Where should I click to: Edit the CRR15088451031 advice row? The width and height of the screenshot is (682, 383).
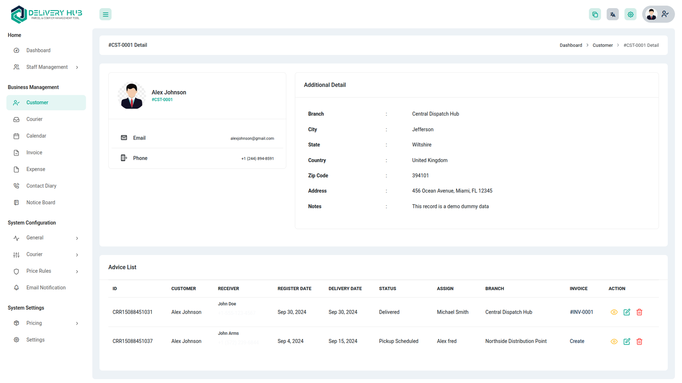pyautogui.click(x=627, y=312)
